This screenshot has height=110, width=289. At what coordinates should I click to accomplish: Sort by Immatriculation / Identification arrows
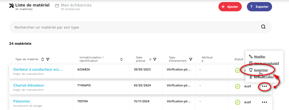[x=121, y=59]
